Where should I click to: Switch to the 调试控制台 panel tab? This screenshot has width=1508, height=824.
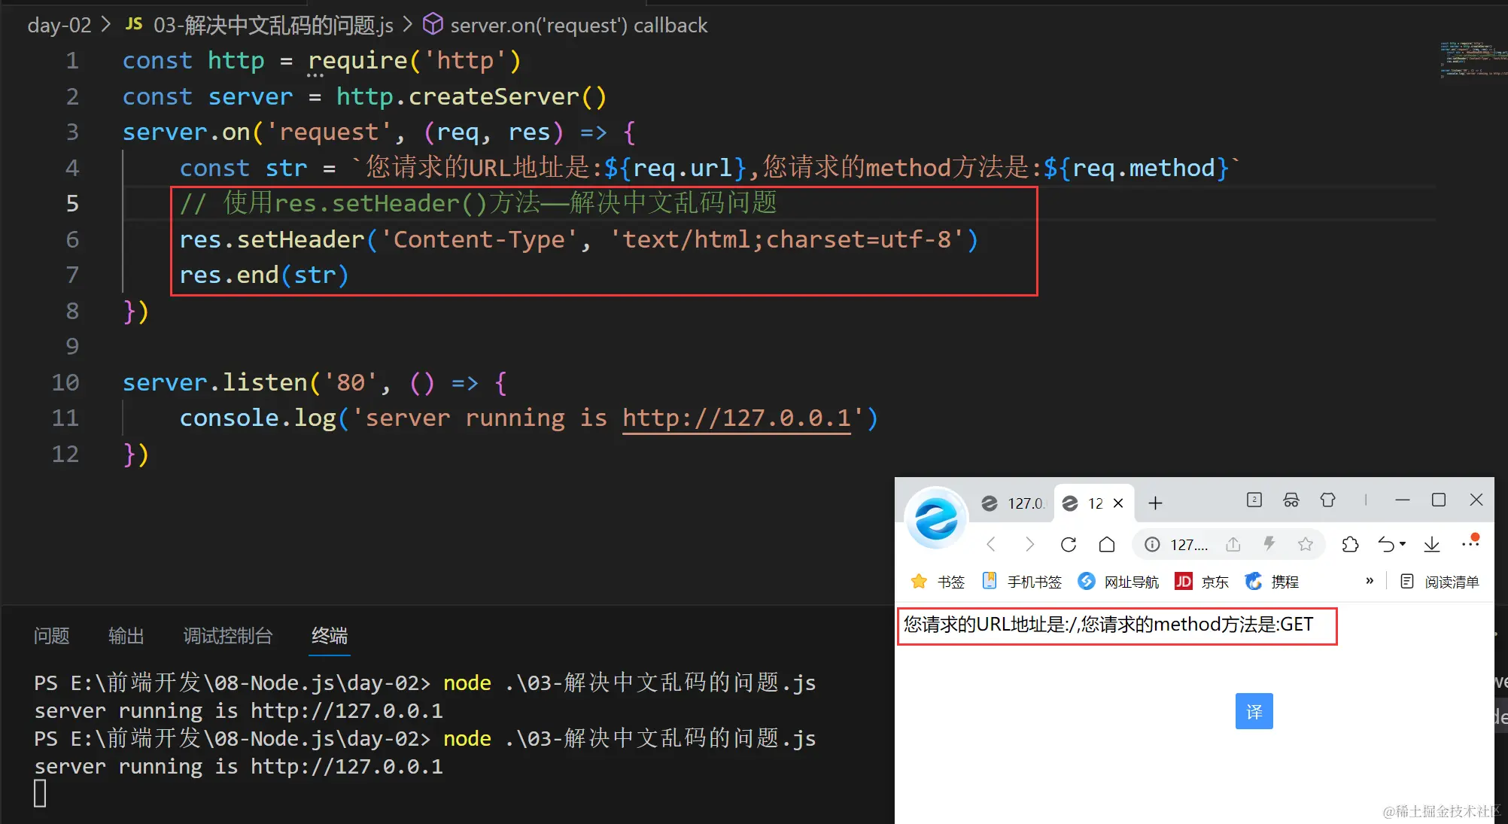227,636
